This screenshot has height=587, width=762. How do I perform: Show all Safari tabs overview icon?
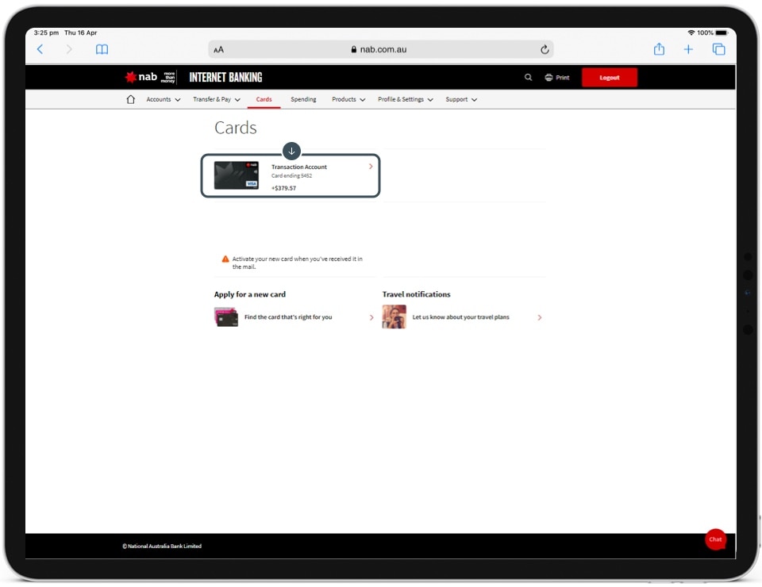[x=718, y=49]
